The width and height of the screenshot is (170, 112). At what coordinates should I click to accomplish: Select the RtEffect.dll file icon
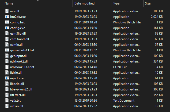coord(7,95)
